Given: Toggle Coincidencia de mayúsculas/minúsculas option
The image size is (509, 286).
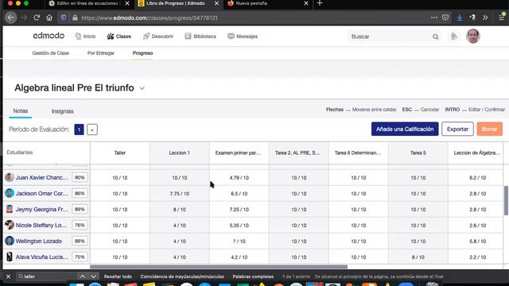Looking at the screenshot, I should pos(182,276).
